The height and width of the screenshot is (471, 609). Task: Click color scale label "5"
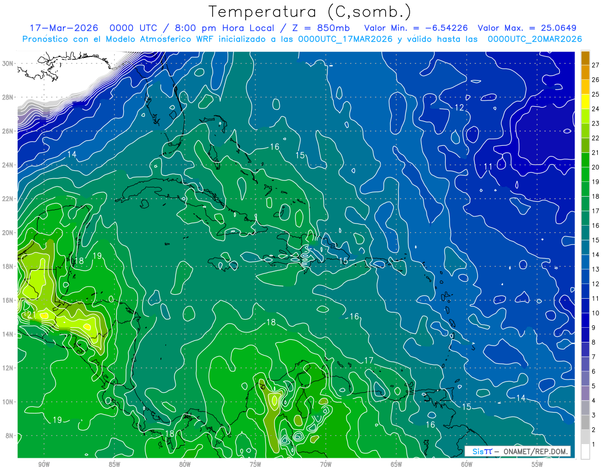tap(594, 386)
